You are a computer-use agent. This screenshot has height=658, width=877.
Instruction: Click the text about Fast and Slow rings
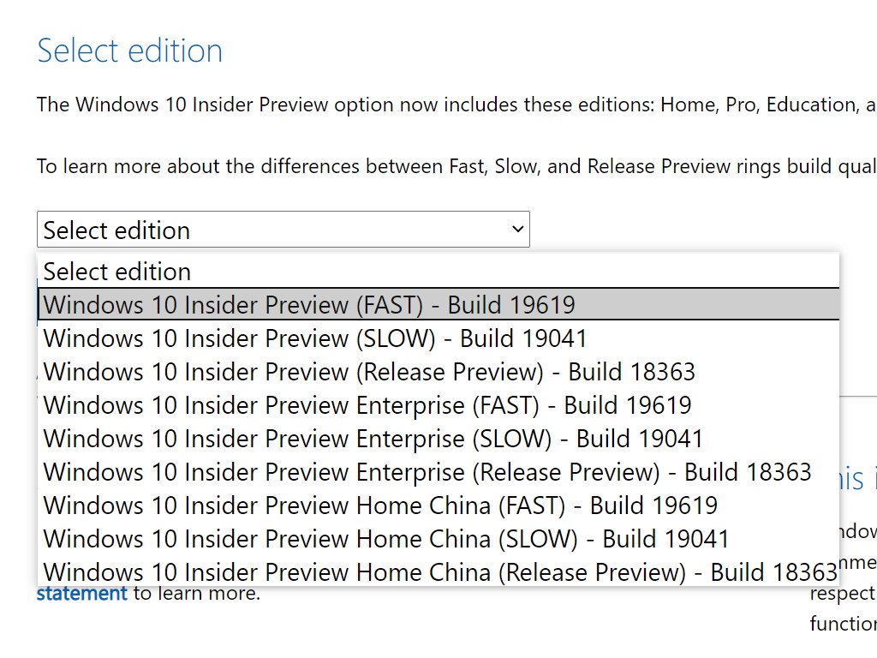point(428,165)
